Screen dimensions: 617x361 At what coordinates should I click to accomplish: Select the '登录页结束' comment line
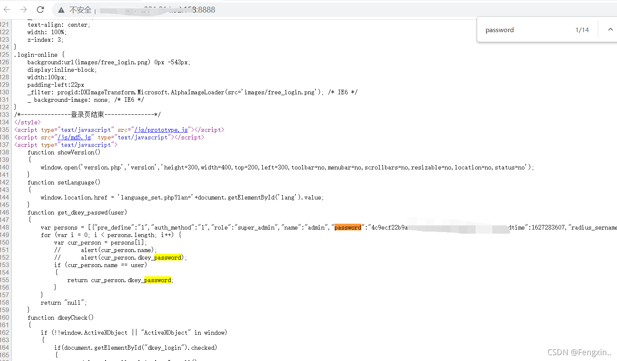pos(87,115)
